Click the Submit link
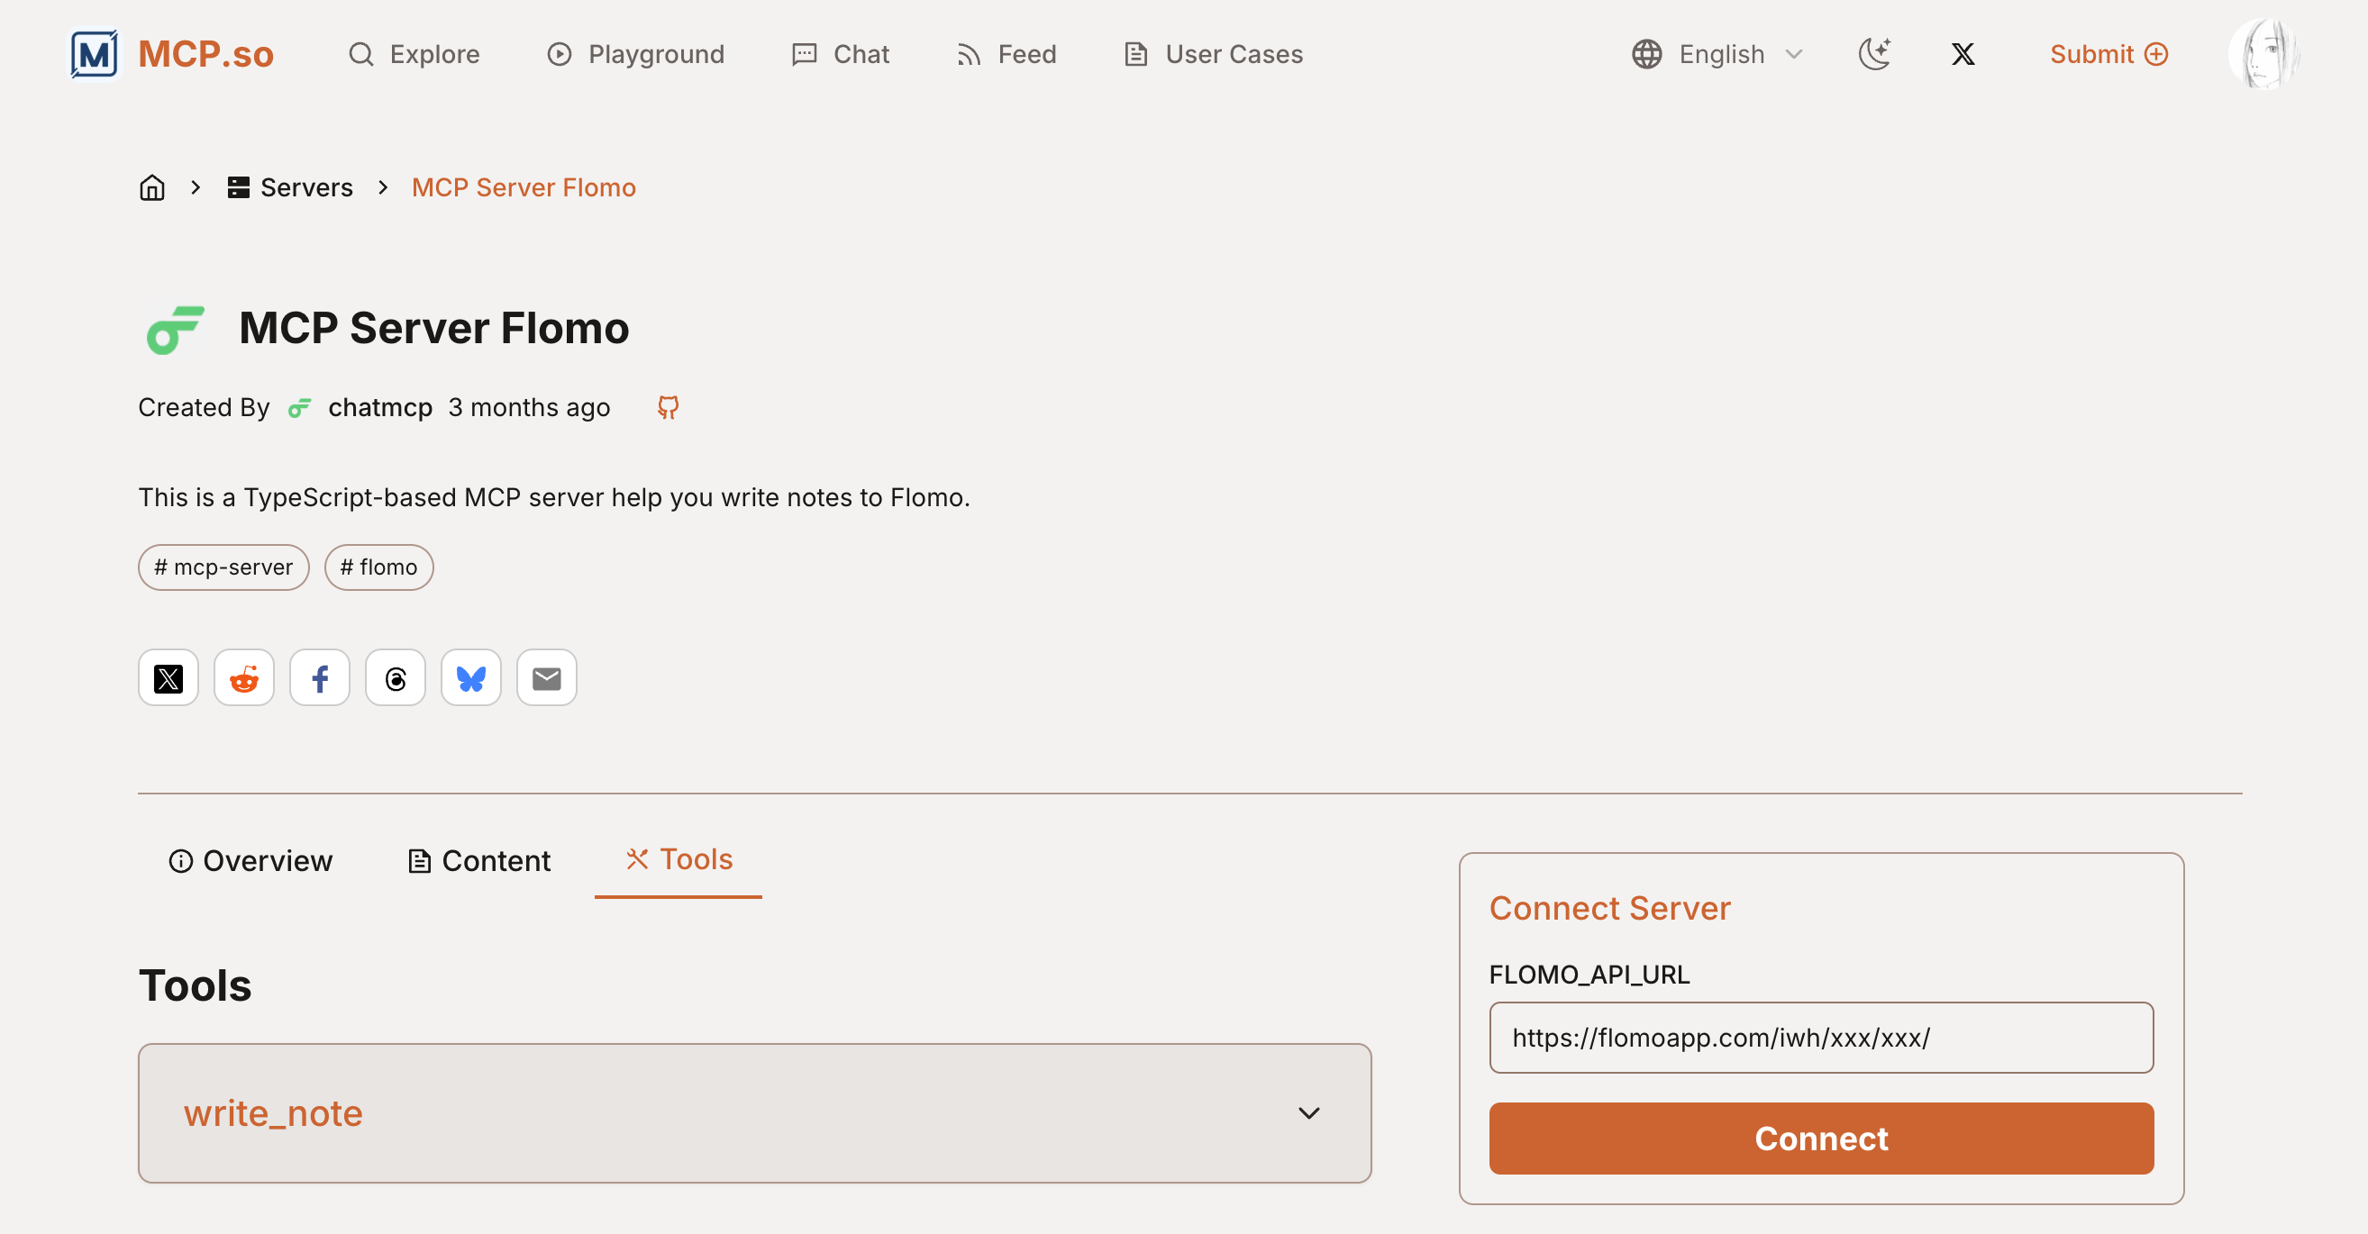The height and width of the screenshot is (1234, 2368). click(2108, 54)
